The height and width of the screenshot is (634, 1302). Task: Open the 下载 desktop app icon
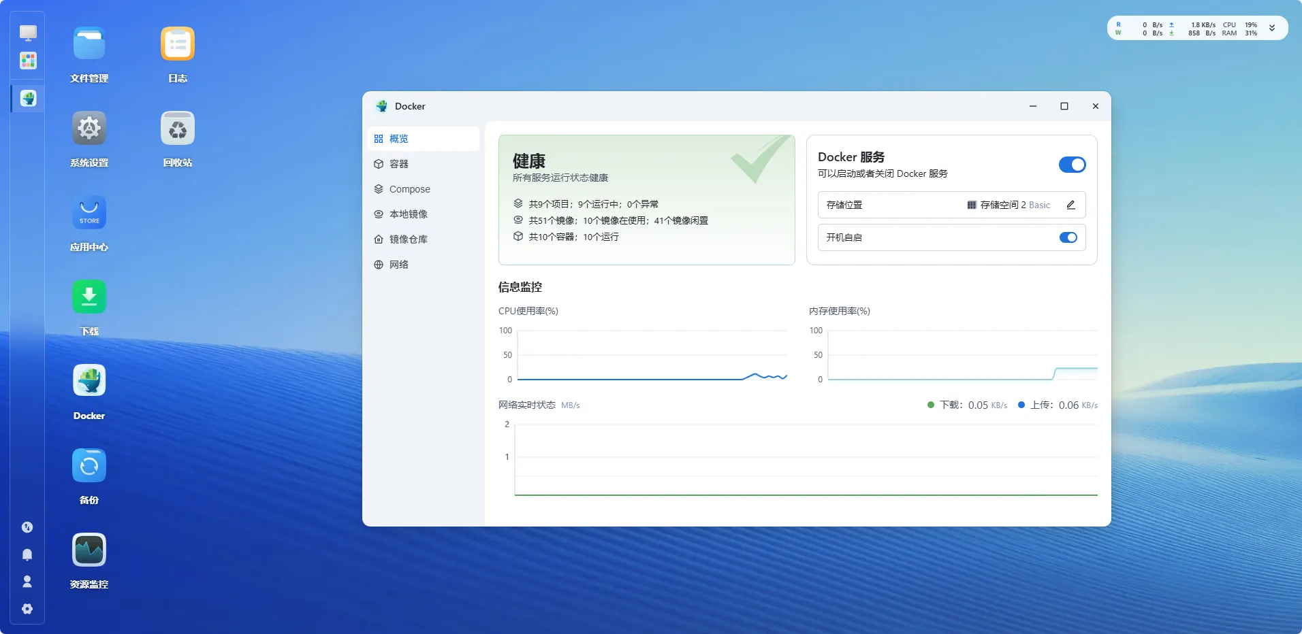(89, 297)
